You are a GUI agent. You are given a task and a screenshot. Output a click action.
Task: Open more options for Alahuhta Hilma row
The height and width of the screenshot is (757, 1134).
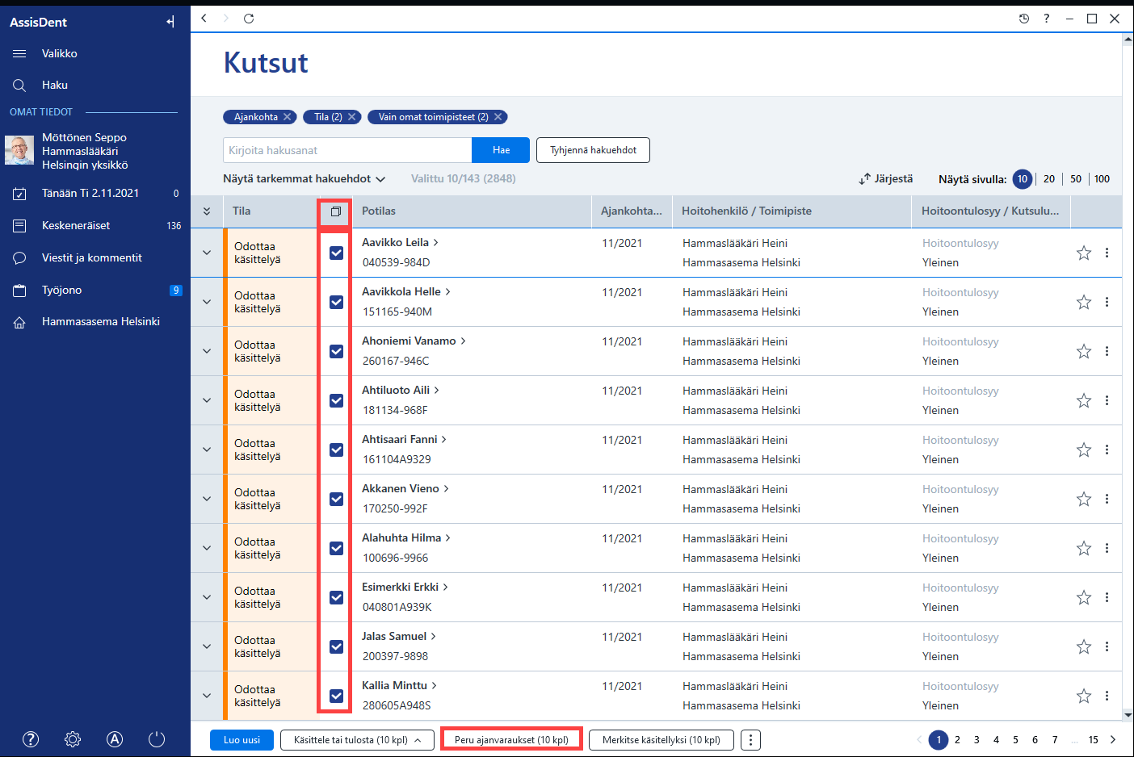coord(1107,548)
